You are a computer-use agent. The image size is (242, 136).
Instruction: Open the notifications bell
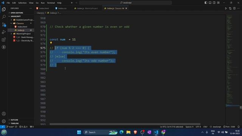[x=239, y=127]
